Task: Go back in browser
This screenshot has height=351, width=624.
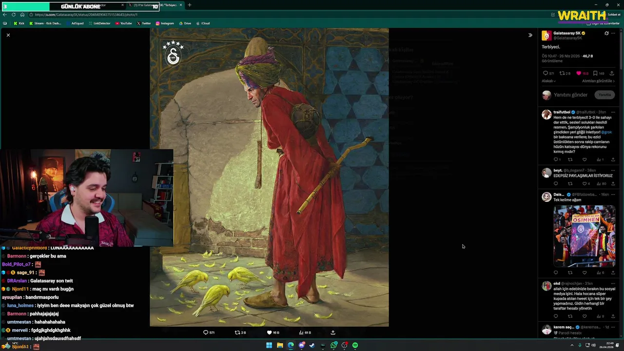Action: point(5,15)
